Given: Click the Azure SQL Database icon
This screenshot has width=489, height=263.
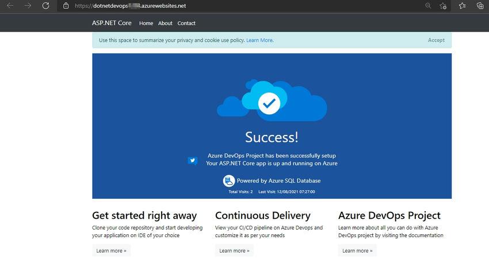Looking at the screenshot, I should [228, 181].
